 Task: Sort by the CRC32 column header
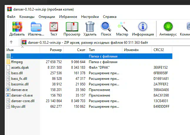point(162,50)
